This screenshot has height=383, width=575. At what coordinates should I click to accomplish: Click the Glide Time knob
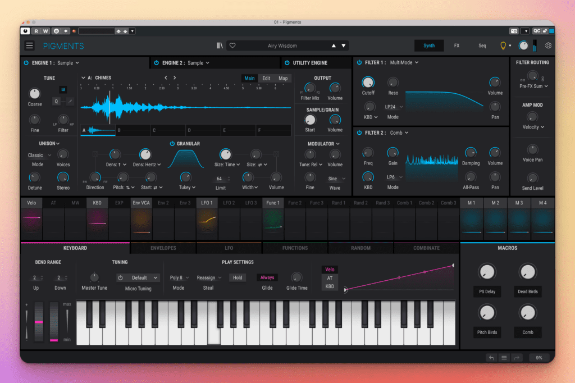296,277
